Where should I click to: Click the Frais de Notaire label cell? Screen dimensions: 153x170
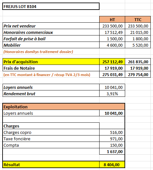[51, 68]
